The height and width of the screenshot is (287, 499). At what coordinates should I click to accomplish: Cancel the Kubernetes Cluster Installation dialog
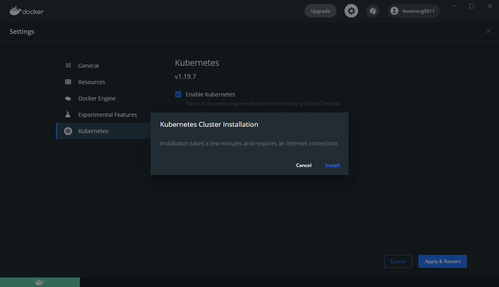(304, 165)
